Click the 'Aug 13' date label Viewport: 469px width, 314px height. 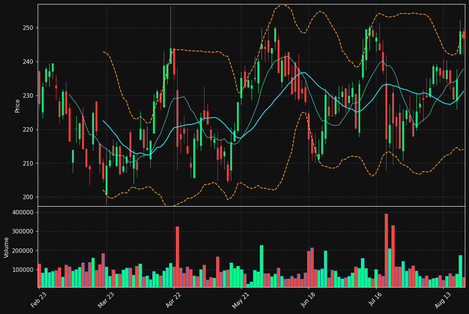coord(443,299)
